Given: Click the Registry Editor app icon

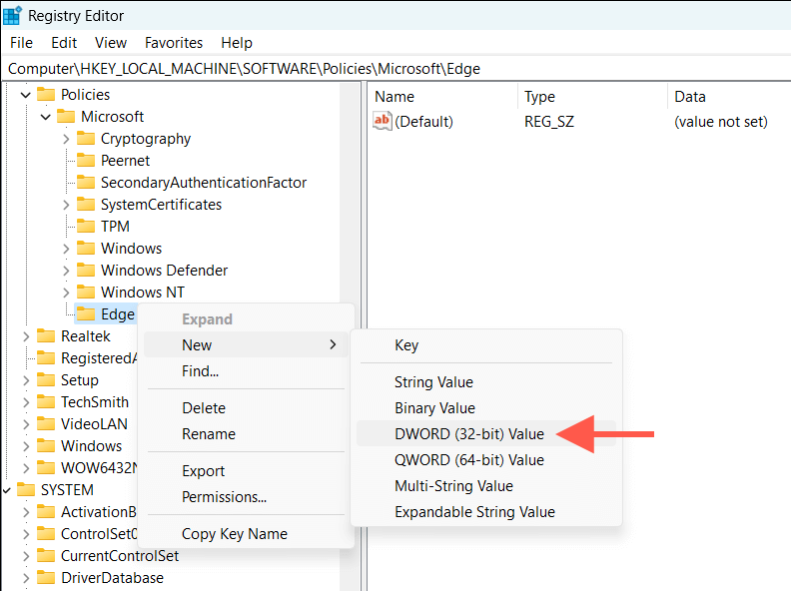Looking at the screenshot, I should click(x=13, y=16).
